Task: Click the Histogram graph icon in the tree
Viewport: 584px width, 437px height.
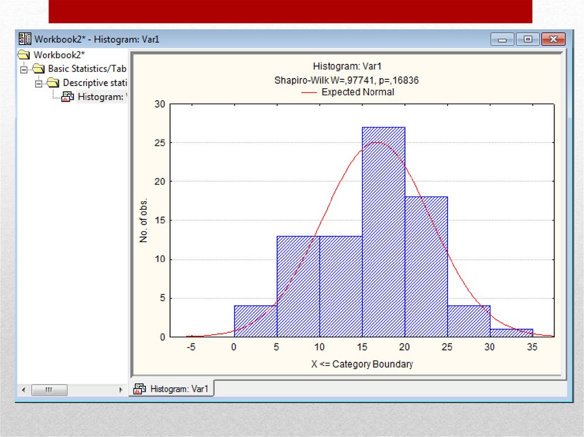Action: point(68,97)
